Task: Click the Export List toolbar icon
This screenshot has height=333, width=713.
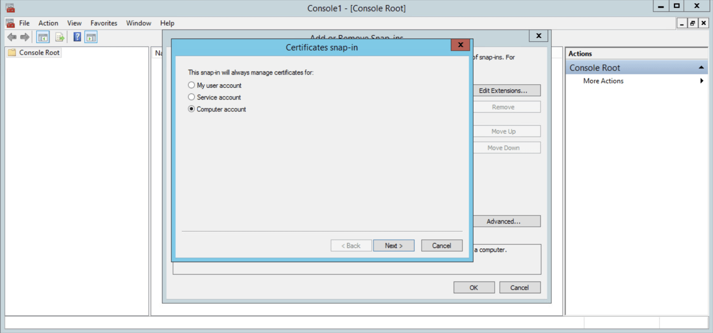Action: point(60,37)
